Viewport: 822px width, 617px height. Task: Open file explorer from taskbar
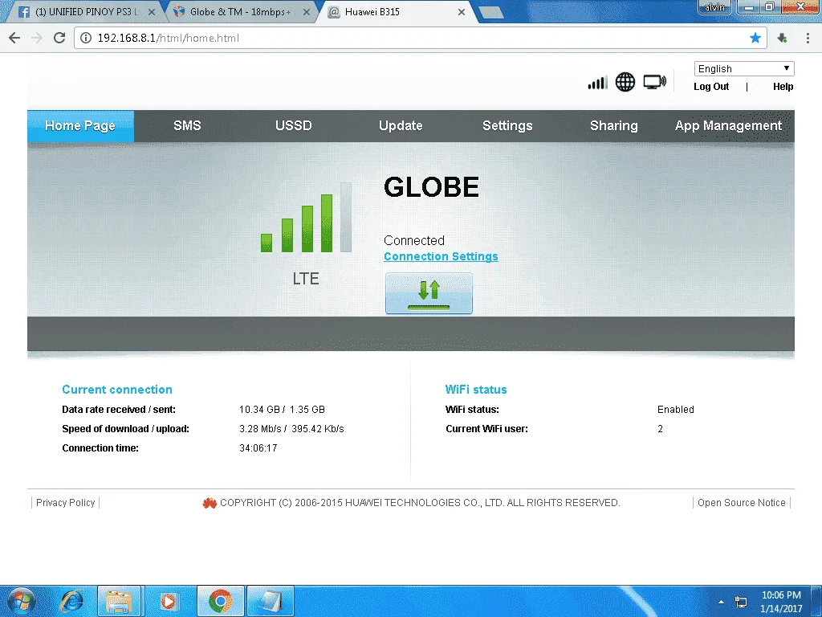click(x=119, y=601)
